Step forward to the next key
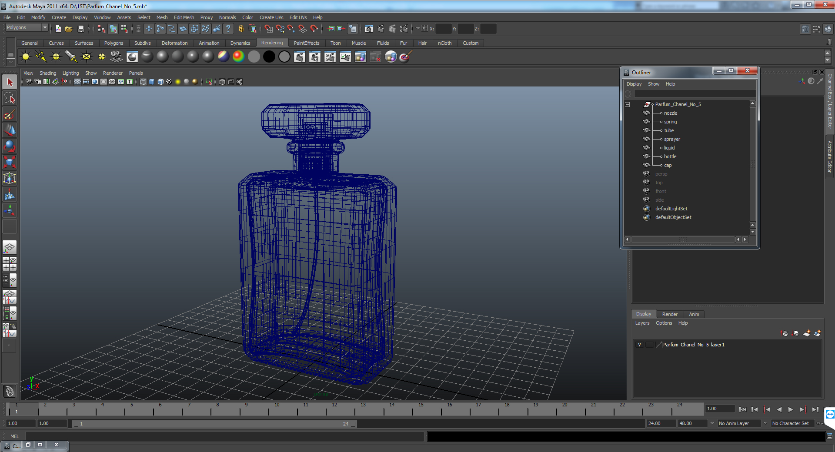The image size is (835, 452). point(803,409)
